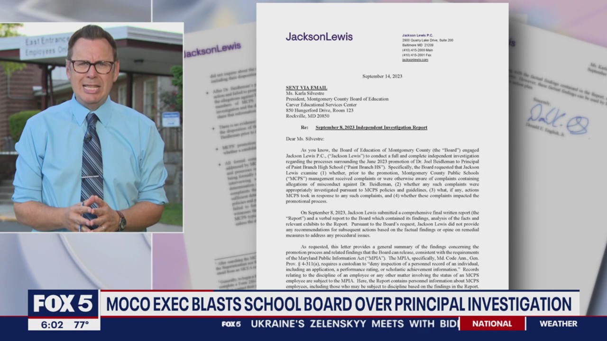Click the small FOX 5 logo in the ticker

click(x=231, y=324)
